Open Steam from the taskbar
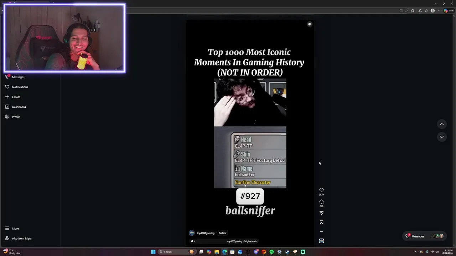Screen dimensions: 456x256 click(x=287, y=252)
